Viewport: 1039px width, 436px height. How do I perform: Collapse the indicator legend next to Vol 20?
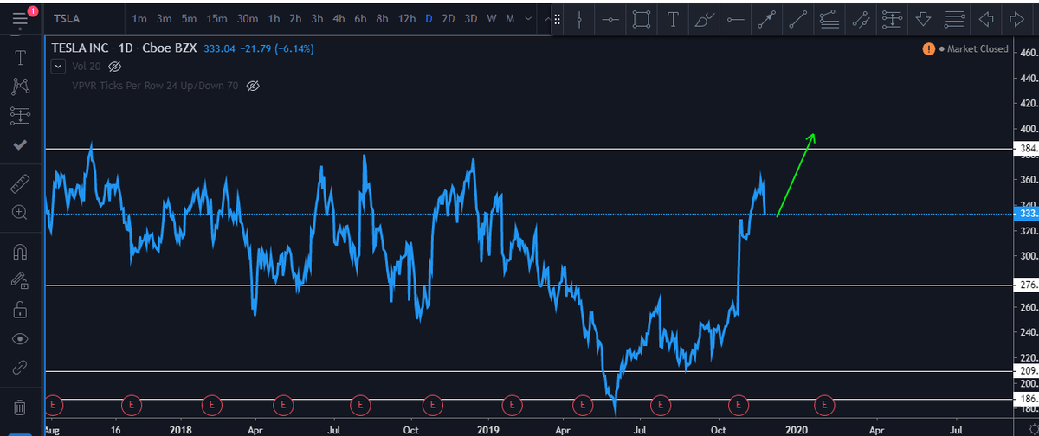pos(58,66)
